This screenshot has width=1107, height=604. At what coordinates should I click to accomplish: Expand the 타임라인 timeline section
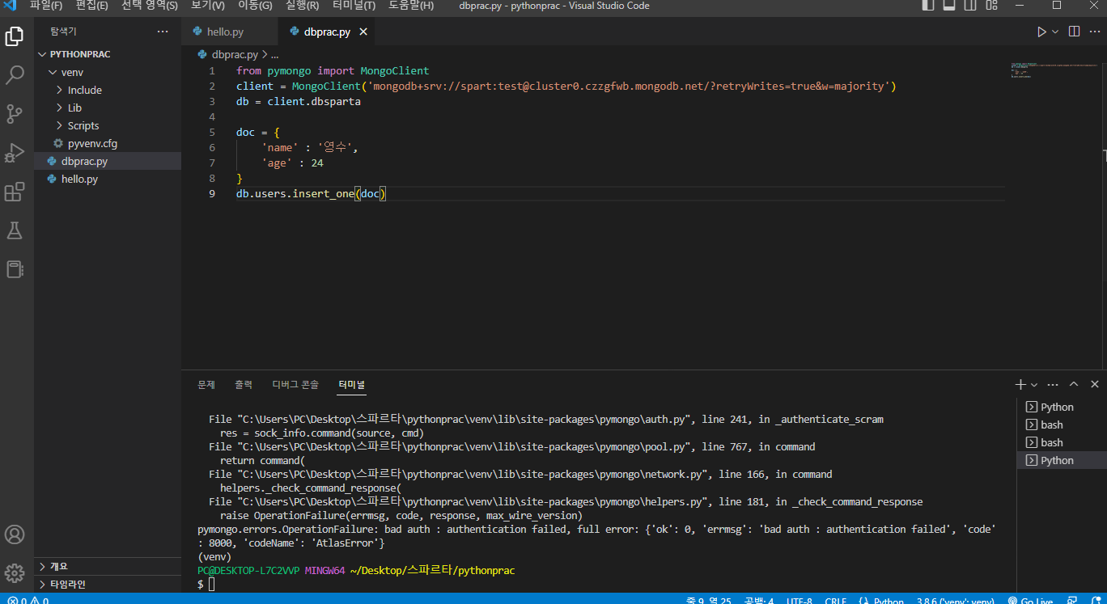(x=107, y=584)
